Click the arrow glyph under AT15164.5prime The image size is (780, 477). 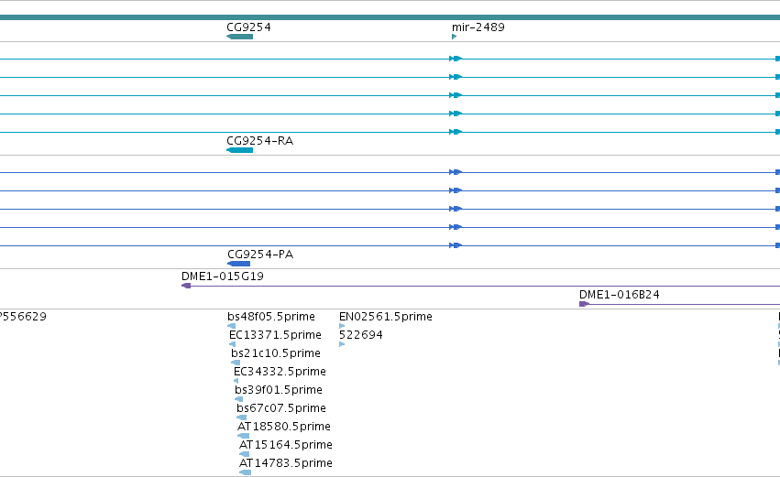point(244,454)
